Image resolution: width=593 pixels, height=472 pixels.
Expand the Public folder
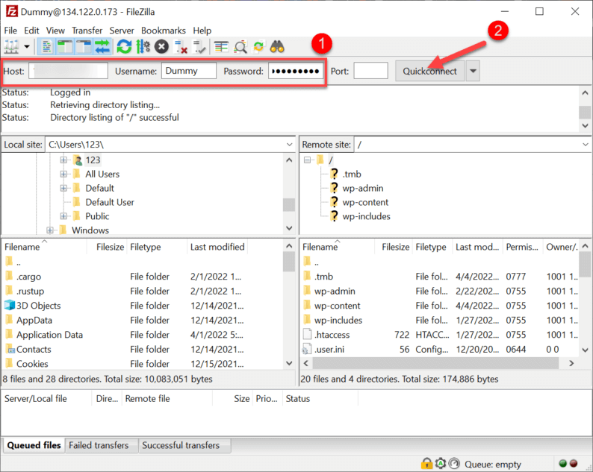tap(63, 216)
